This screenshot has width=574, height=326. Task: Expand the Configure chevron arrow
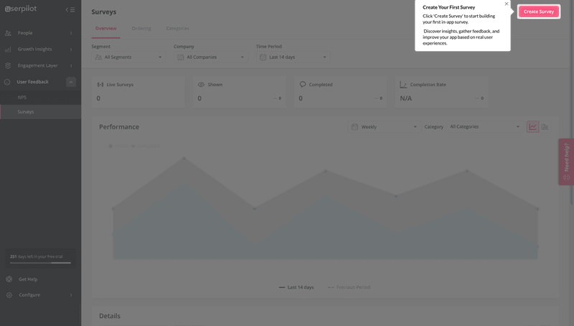(x=71, y=295)
